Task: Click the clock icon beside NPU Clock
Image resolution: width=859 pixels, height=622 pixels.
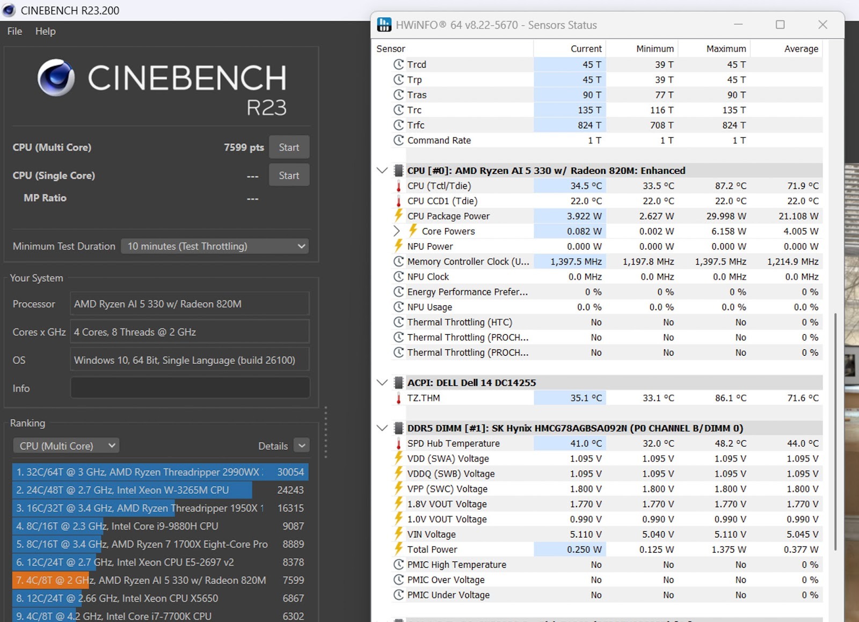Action: pos(398,277)
